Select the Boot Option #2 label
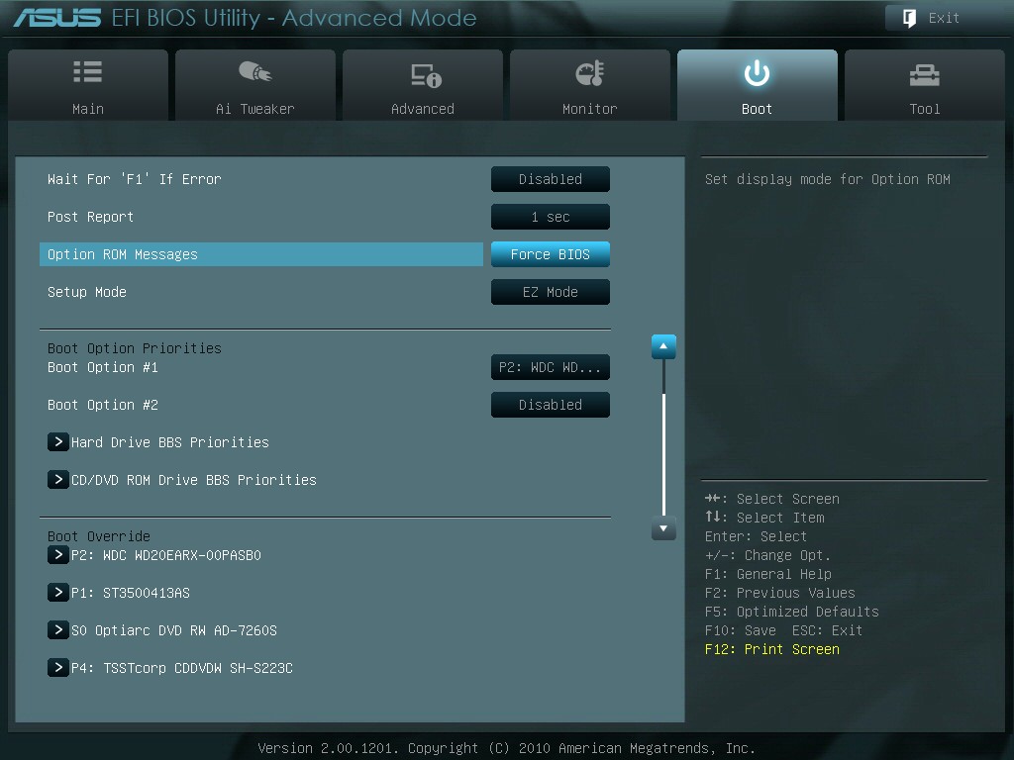This screenshot has width=1014, height=760. tap(103, 405)
